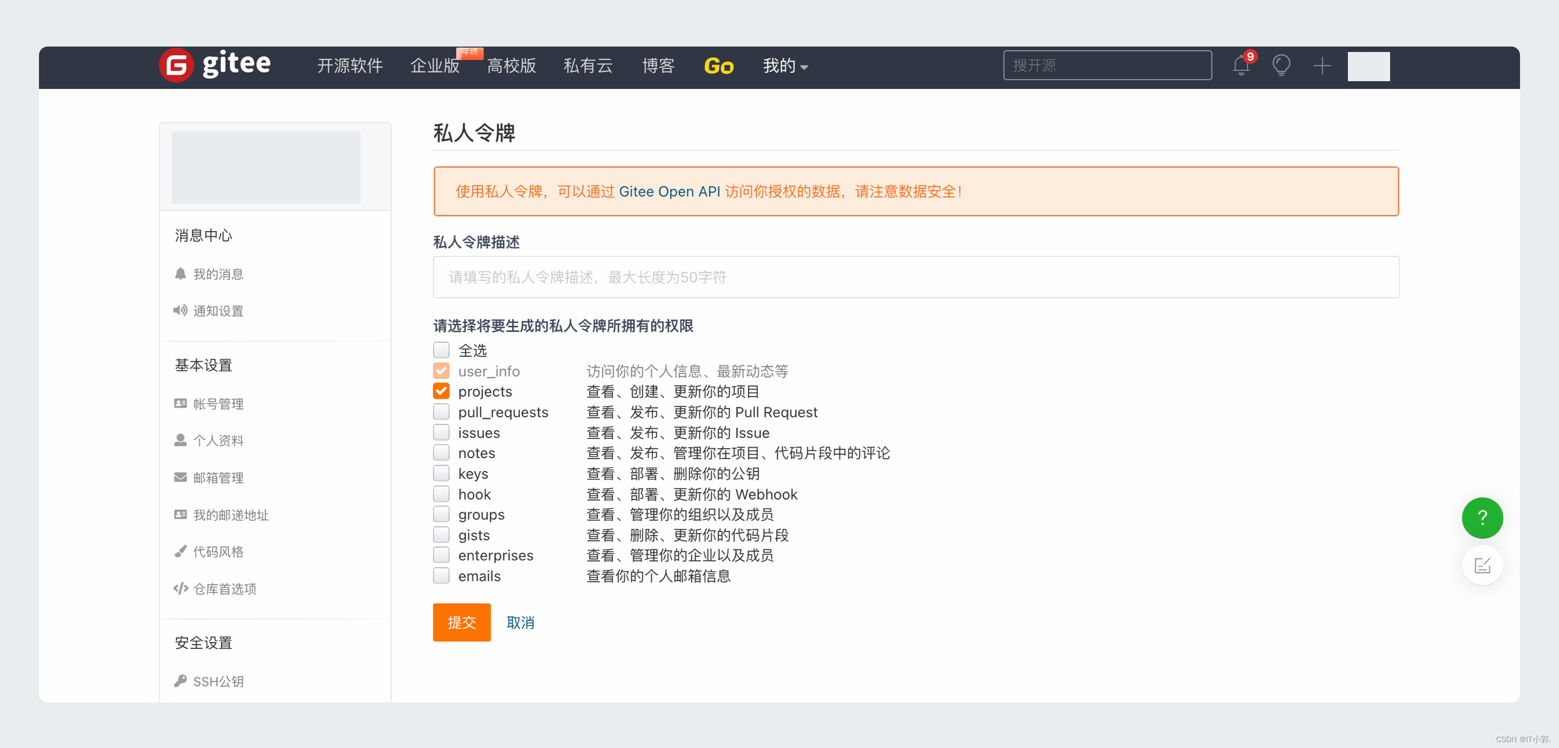Image resolution: width=1559 pixels, height=748 pixels.
Task: Tick the emails permission checkbox
Action: point(441,575)
